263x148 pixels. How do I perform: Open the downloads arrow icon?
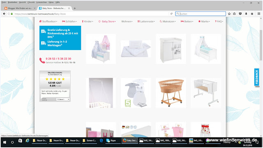246,14
